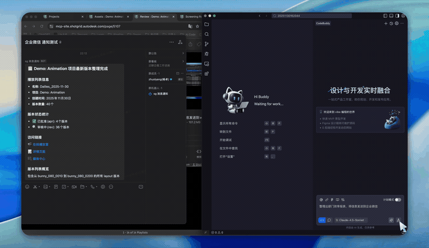Screen dimensions: 429x248
Task: Close the Projects browser tab
Action: [83, 17]
